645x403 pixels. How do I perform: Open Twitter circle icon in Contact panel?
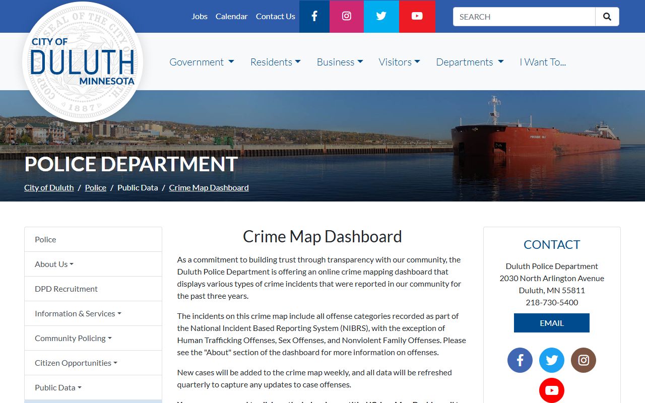click(552, 360)
